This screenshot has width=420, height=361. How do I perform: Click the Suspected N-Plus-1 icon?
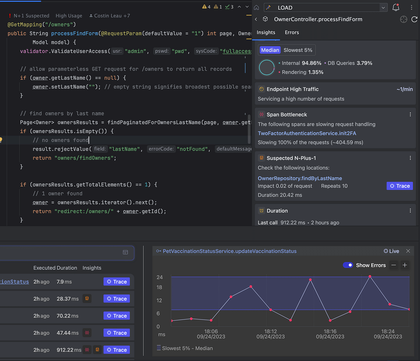click(x=262, y=158)
